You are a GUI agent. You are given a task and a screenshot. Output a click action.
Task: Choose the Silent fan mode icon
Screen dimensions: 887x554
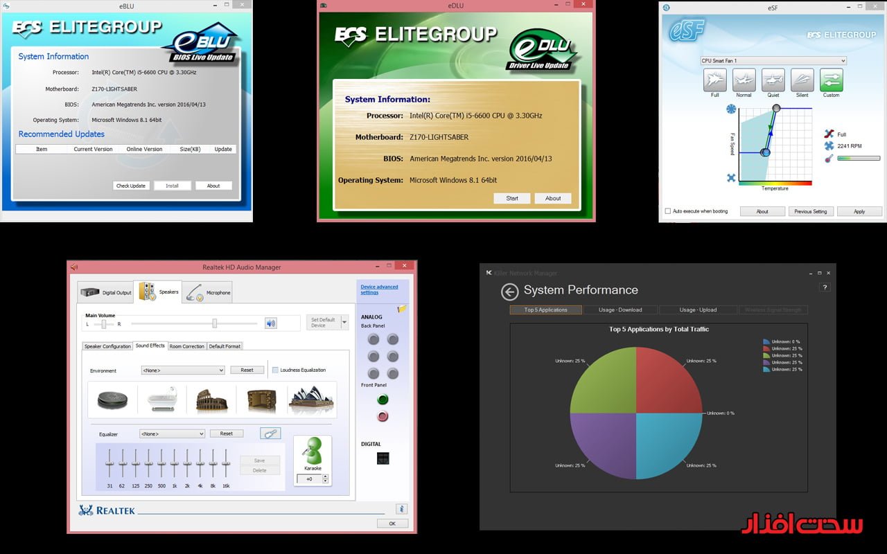[802, 80]
